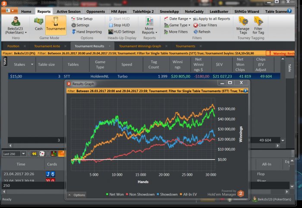This screenshot has height=208, width=302.
Task: Apply filters to all reports
Action: 212,19
